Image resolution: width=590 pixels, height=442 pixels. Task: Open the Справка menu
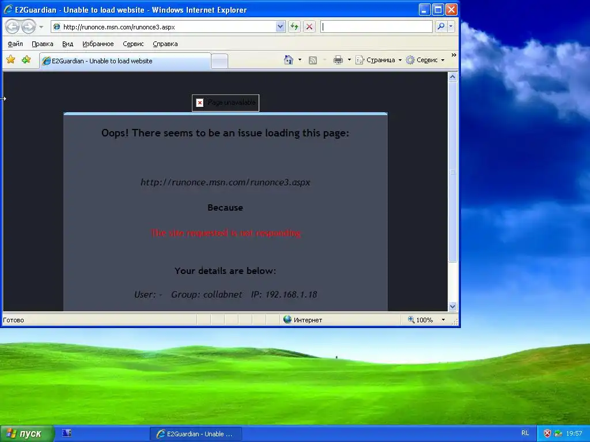(165, 44)
